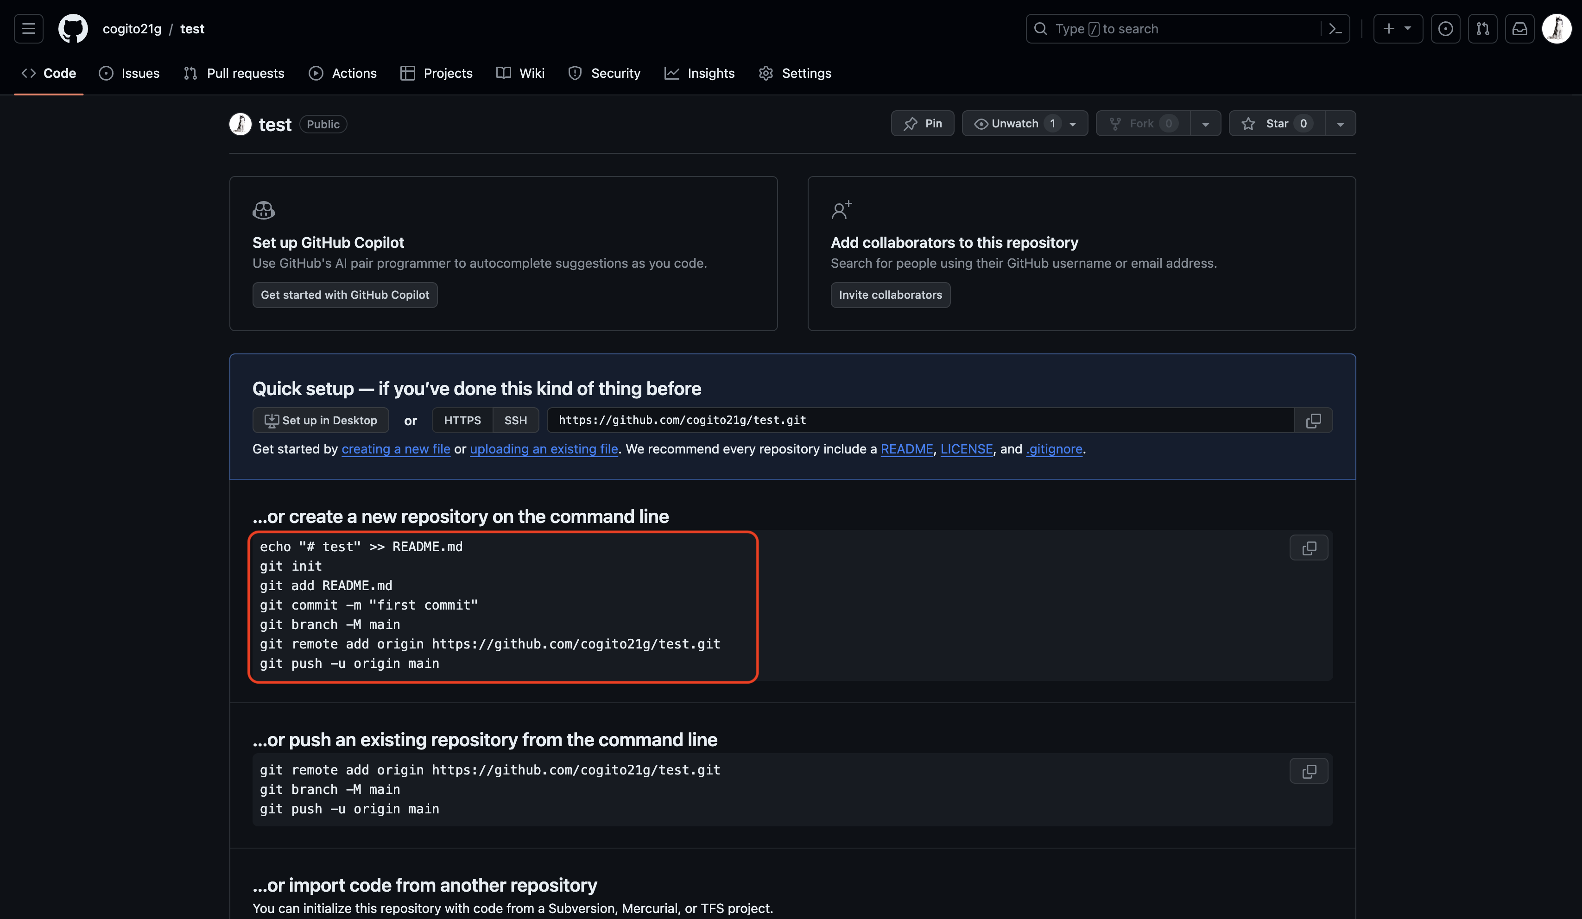
Task: Open the issues icon in header
Action: pyautogui.click(x=1445, y=29)
